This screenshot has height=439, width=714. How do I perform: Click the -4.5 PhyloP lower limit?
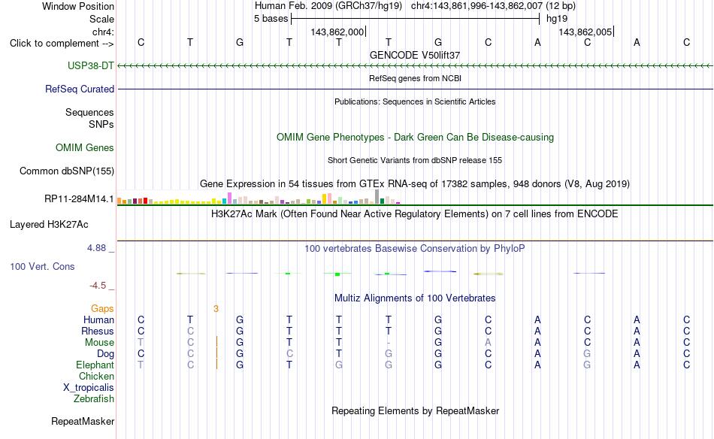[x=98, y=286]
